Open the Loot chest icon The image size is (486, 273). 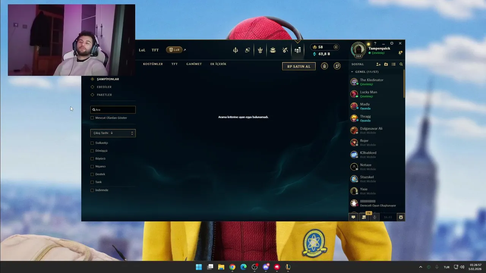click(x=273, y=50)
